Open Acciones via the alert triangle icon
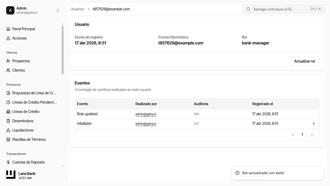 (8, 38)
